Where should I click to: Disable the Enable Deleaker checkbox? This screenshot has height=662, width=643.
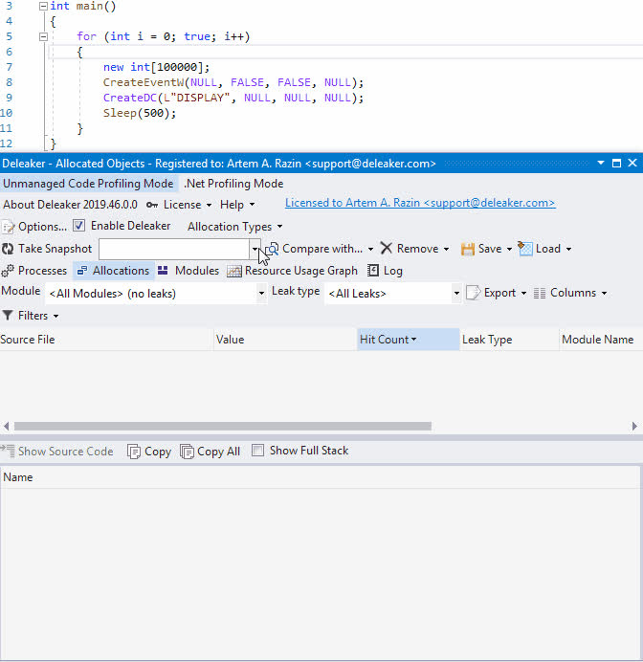(79, 227)
